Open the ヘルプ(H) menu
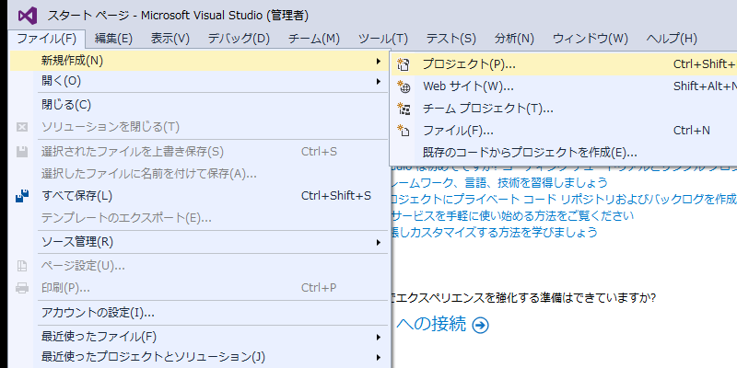 672,39
